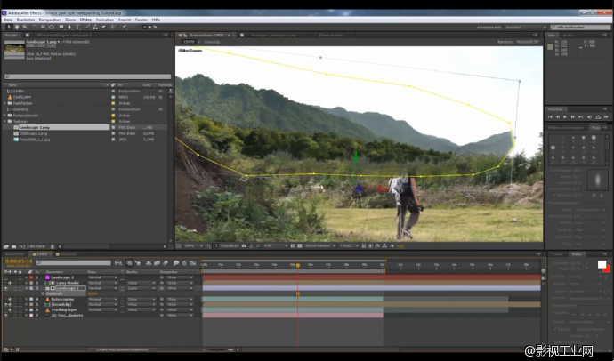Image resolution: width=614 pixels, height=361 pixels.
Task: Click Schalter/Modi aktivieren toggle button
Action: [122, 349]
